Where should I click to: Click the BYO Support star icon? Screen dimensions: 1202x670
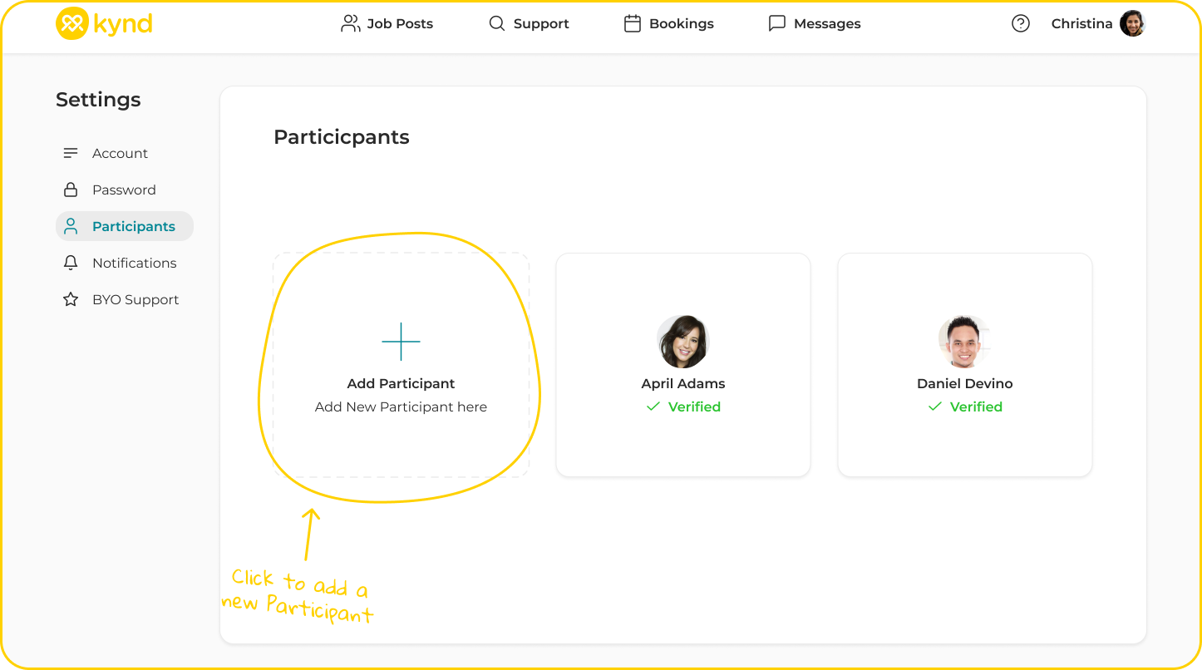tap(71, 300)
